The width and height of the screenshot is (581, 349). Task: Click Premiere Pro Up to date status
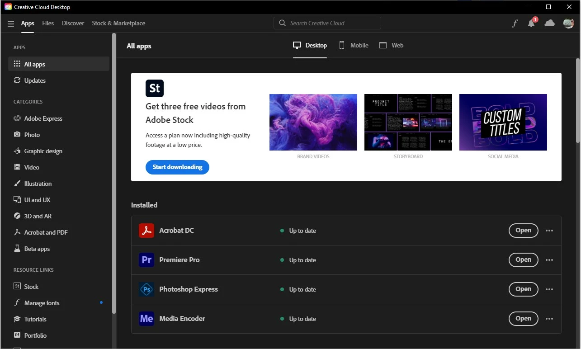[x=298, y=260]
